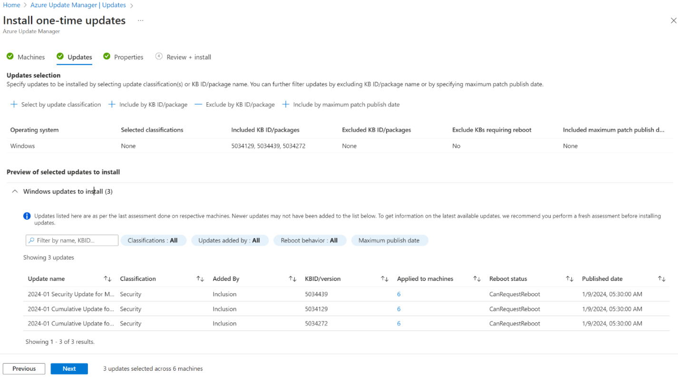Screen dimensions: 678x377
Task: Click the Home breadcrumb link
Action: [11, 5]
